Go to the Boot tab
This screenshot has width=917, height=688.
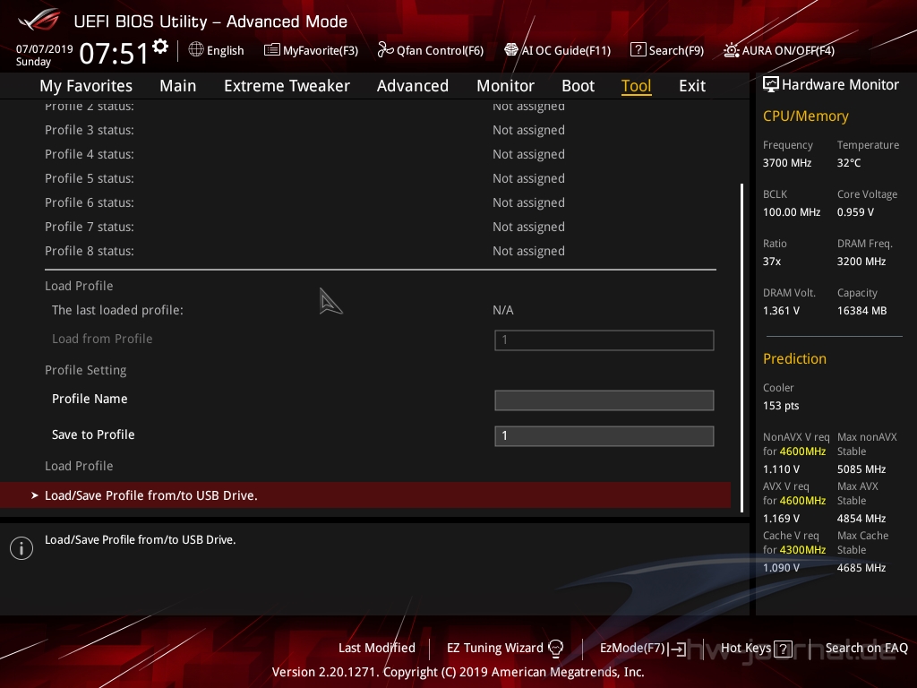pos(578,86)
